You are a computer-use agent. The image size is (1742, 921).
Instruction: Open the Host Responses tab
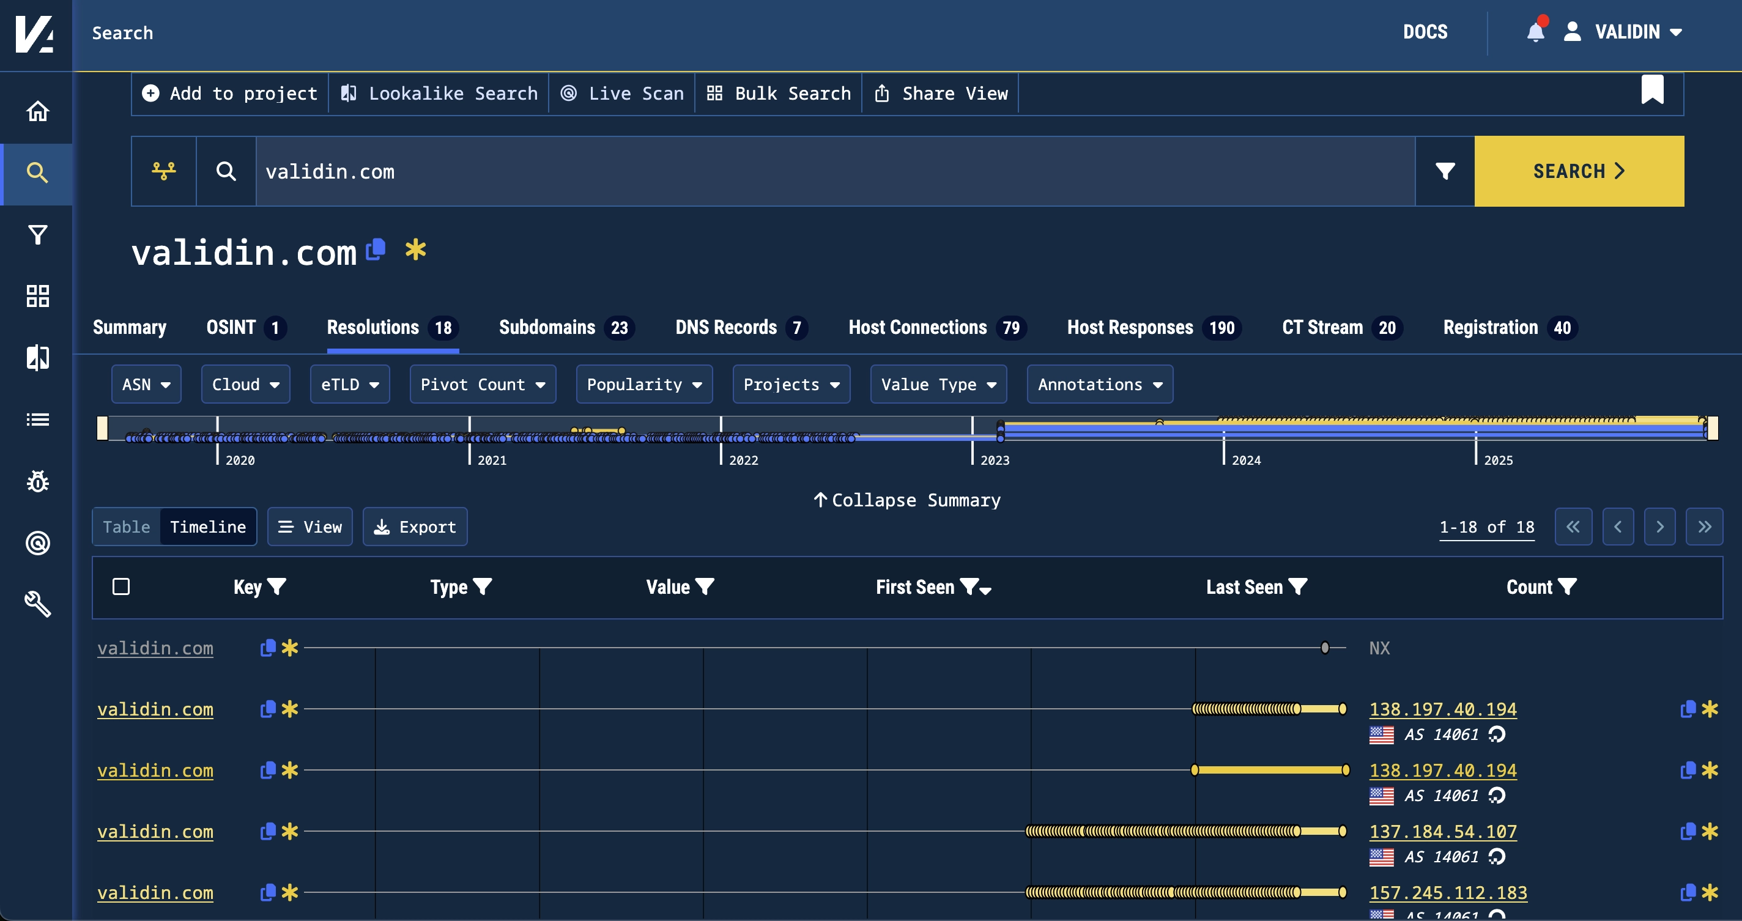click(1128, 327)
